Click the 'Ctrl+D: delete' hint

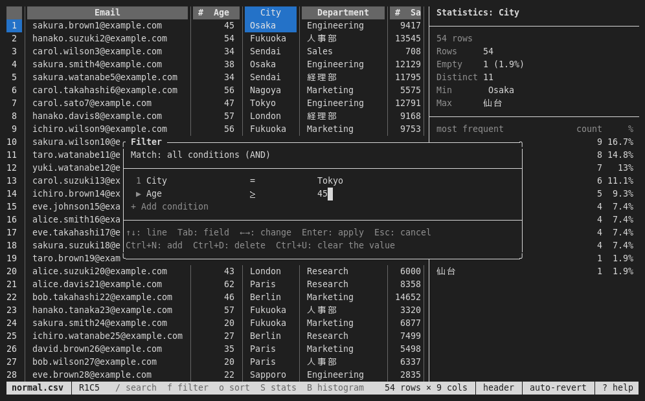229,245
